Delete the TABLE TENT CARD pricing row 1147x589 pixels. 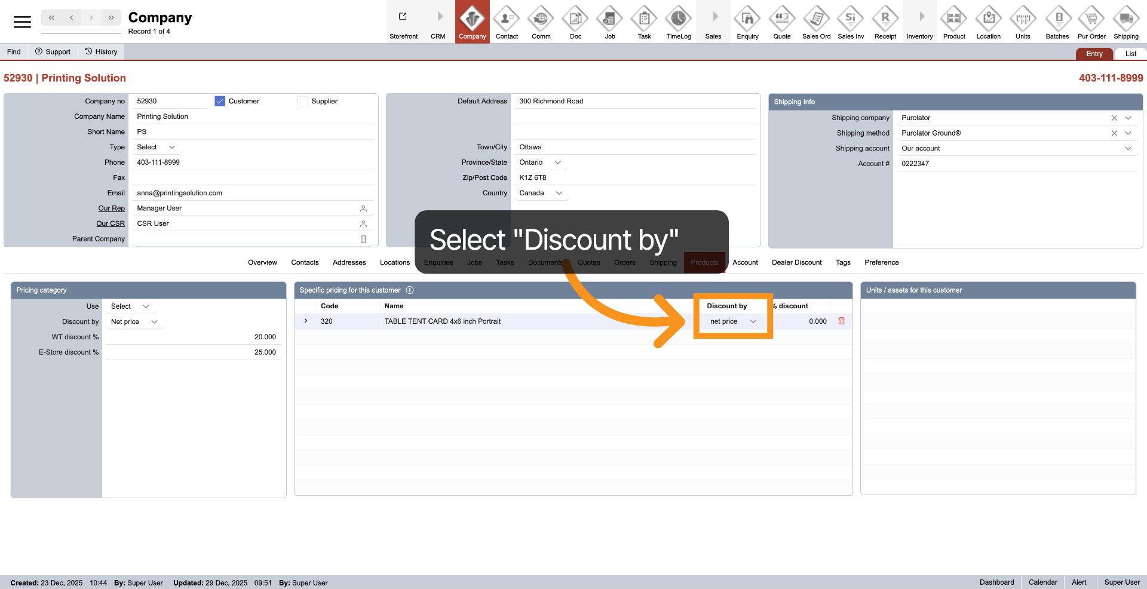pyautogui.click(x=841, y=321)
